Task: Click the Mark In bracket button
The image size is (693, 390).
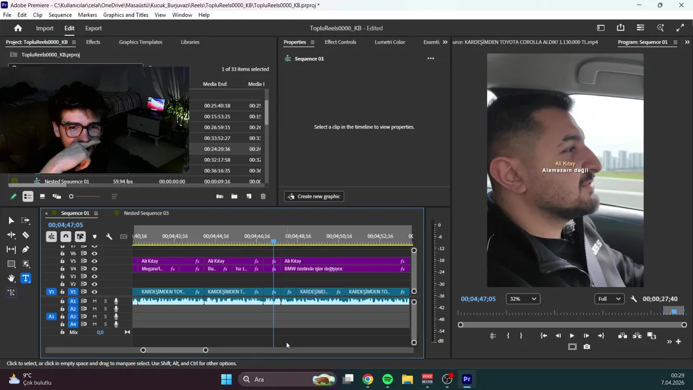Action: pos(508,336)
